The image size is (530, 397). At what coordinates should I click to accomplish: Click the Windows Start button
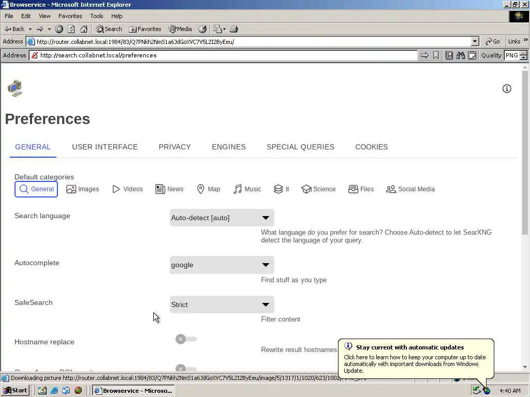(x=15, y=391)
